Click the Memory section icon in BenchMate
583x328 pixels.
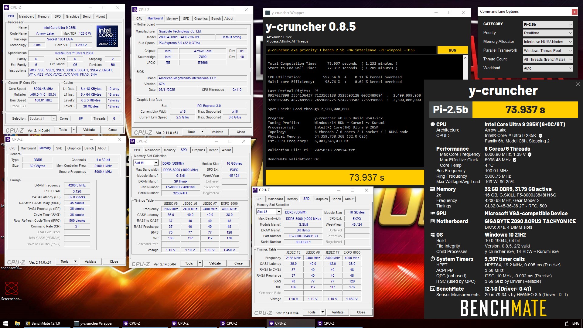433,189
